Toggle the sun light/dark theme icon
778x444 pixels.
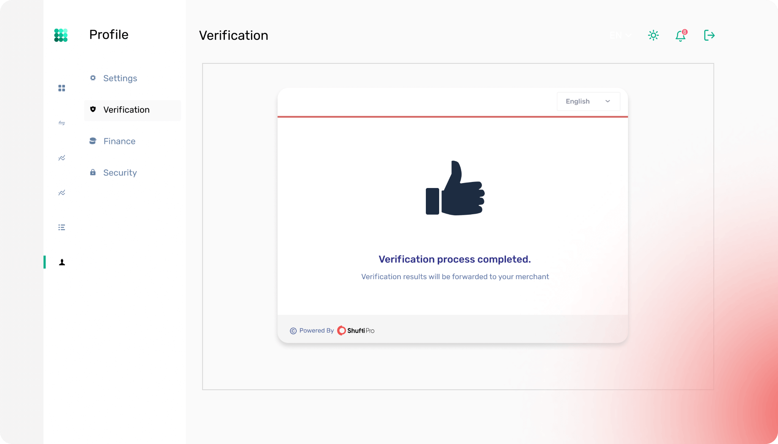point(653,35)
